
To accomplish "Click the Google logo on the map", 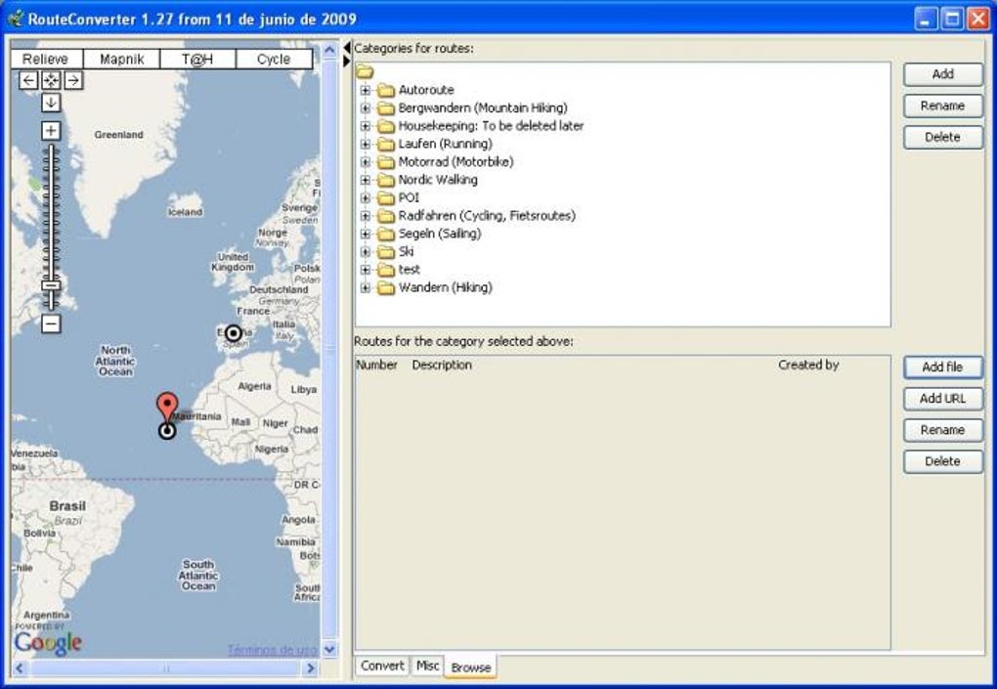I will [48, 643].
